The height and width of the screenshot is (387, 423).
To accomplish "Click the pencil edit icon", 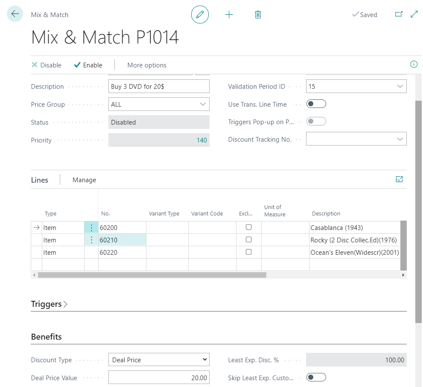I will coord(200,15).
